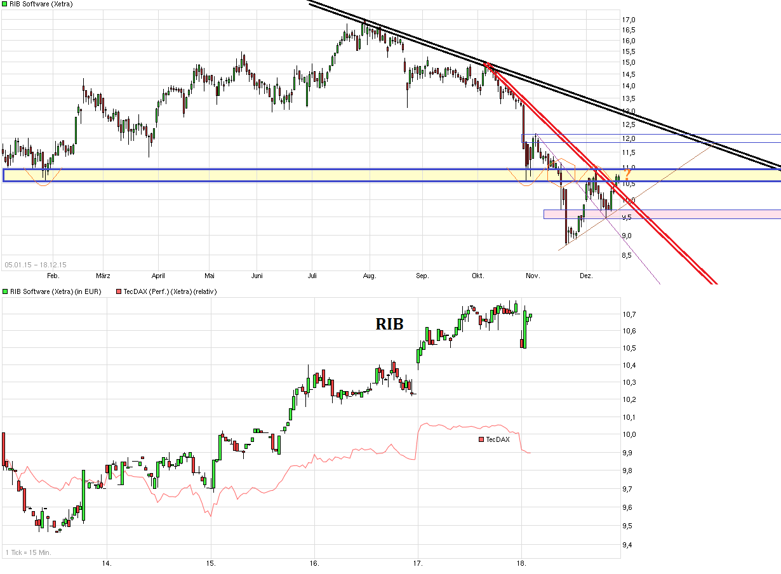Viewport: 781px width, 574px height.
Task: Select the 'TecDAX (Perf.) (Xetra) (relativ)' legend label
Action: pyautogui.click(x=170, y=292)
